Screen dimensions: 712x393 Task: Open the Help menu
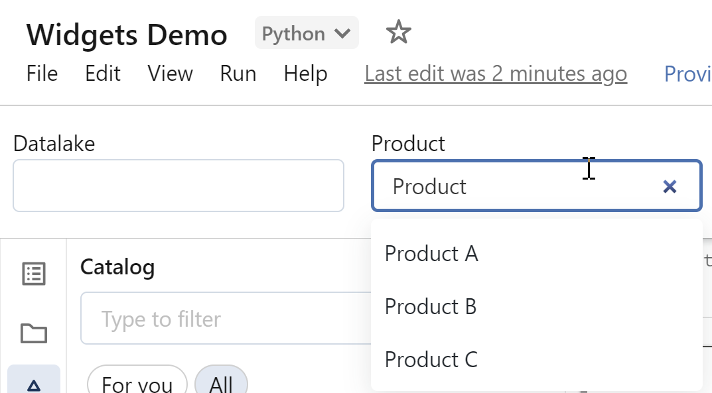(305, 74)
